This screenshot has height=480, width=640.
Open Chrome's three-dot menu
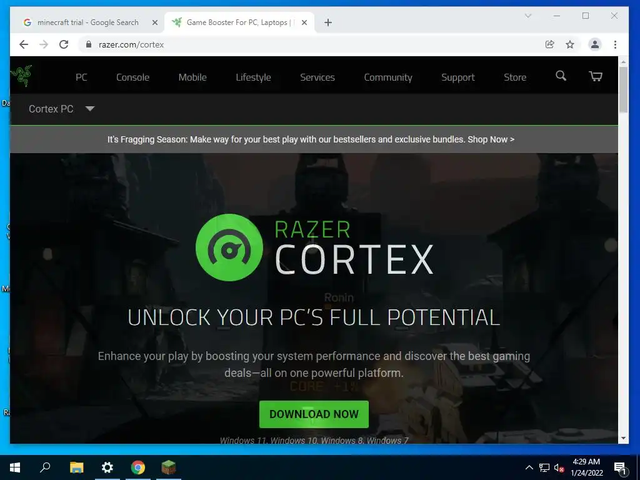(x=615, y=44)
